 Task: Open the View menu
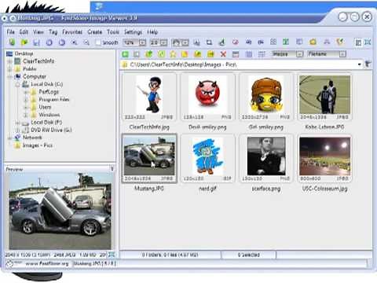(x=38, y=32)
